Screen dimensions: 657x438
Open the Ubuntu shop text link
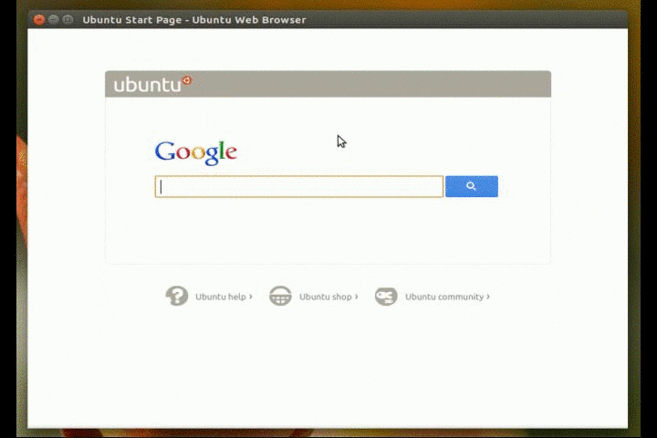(x=325, y=297)
